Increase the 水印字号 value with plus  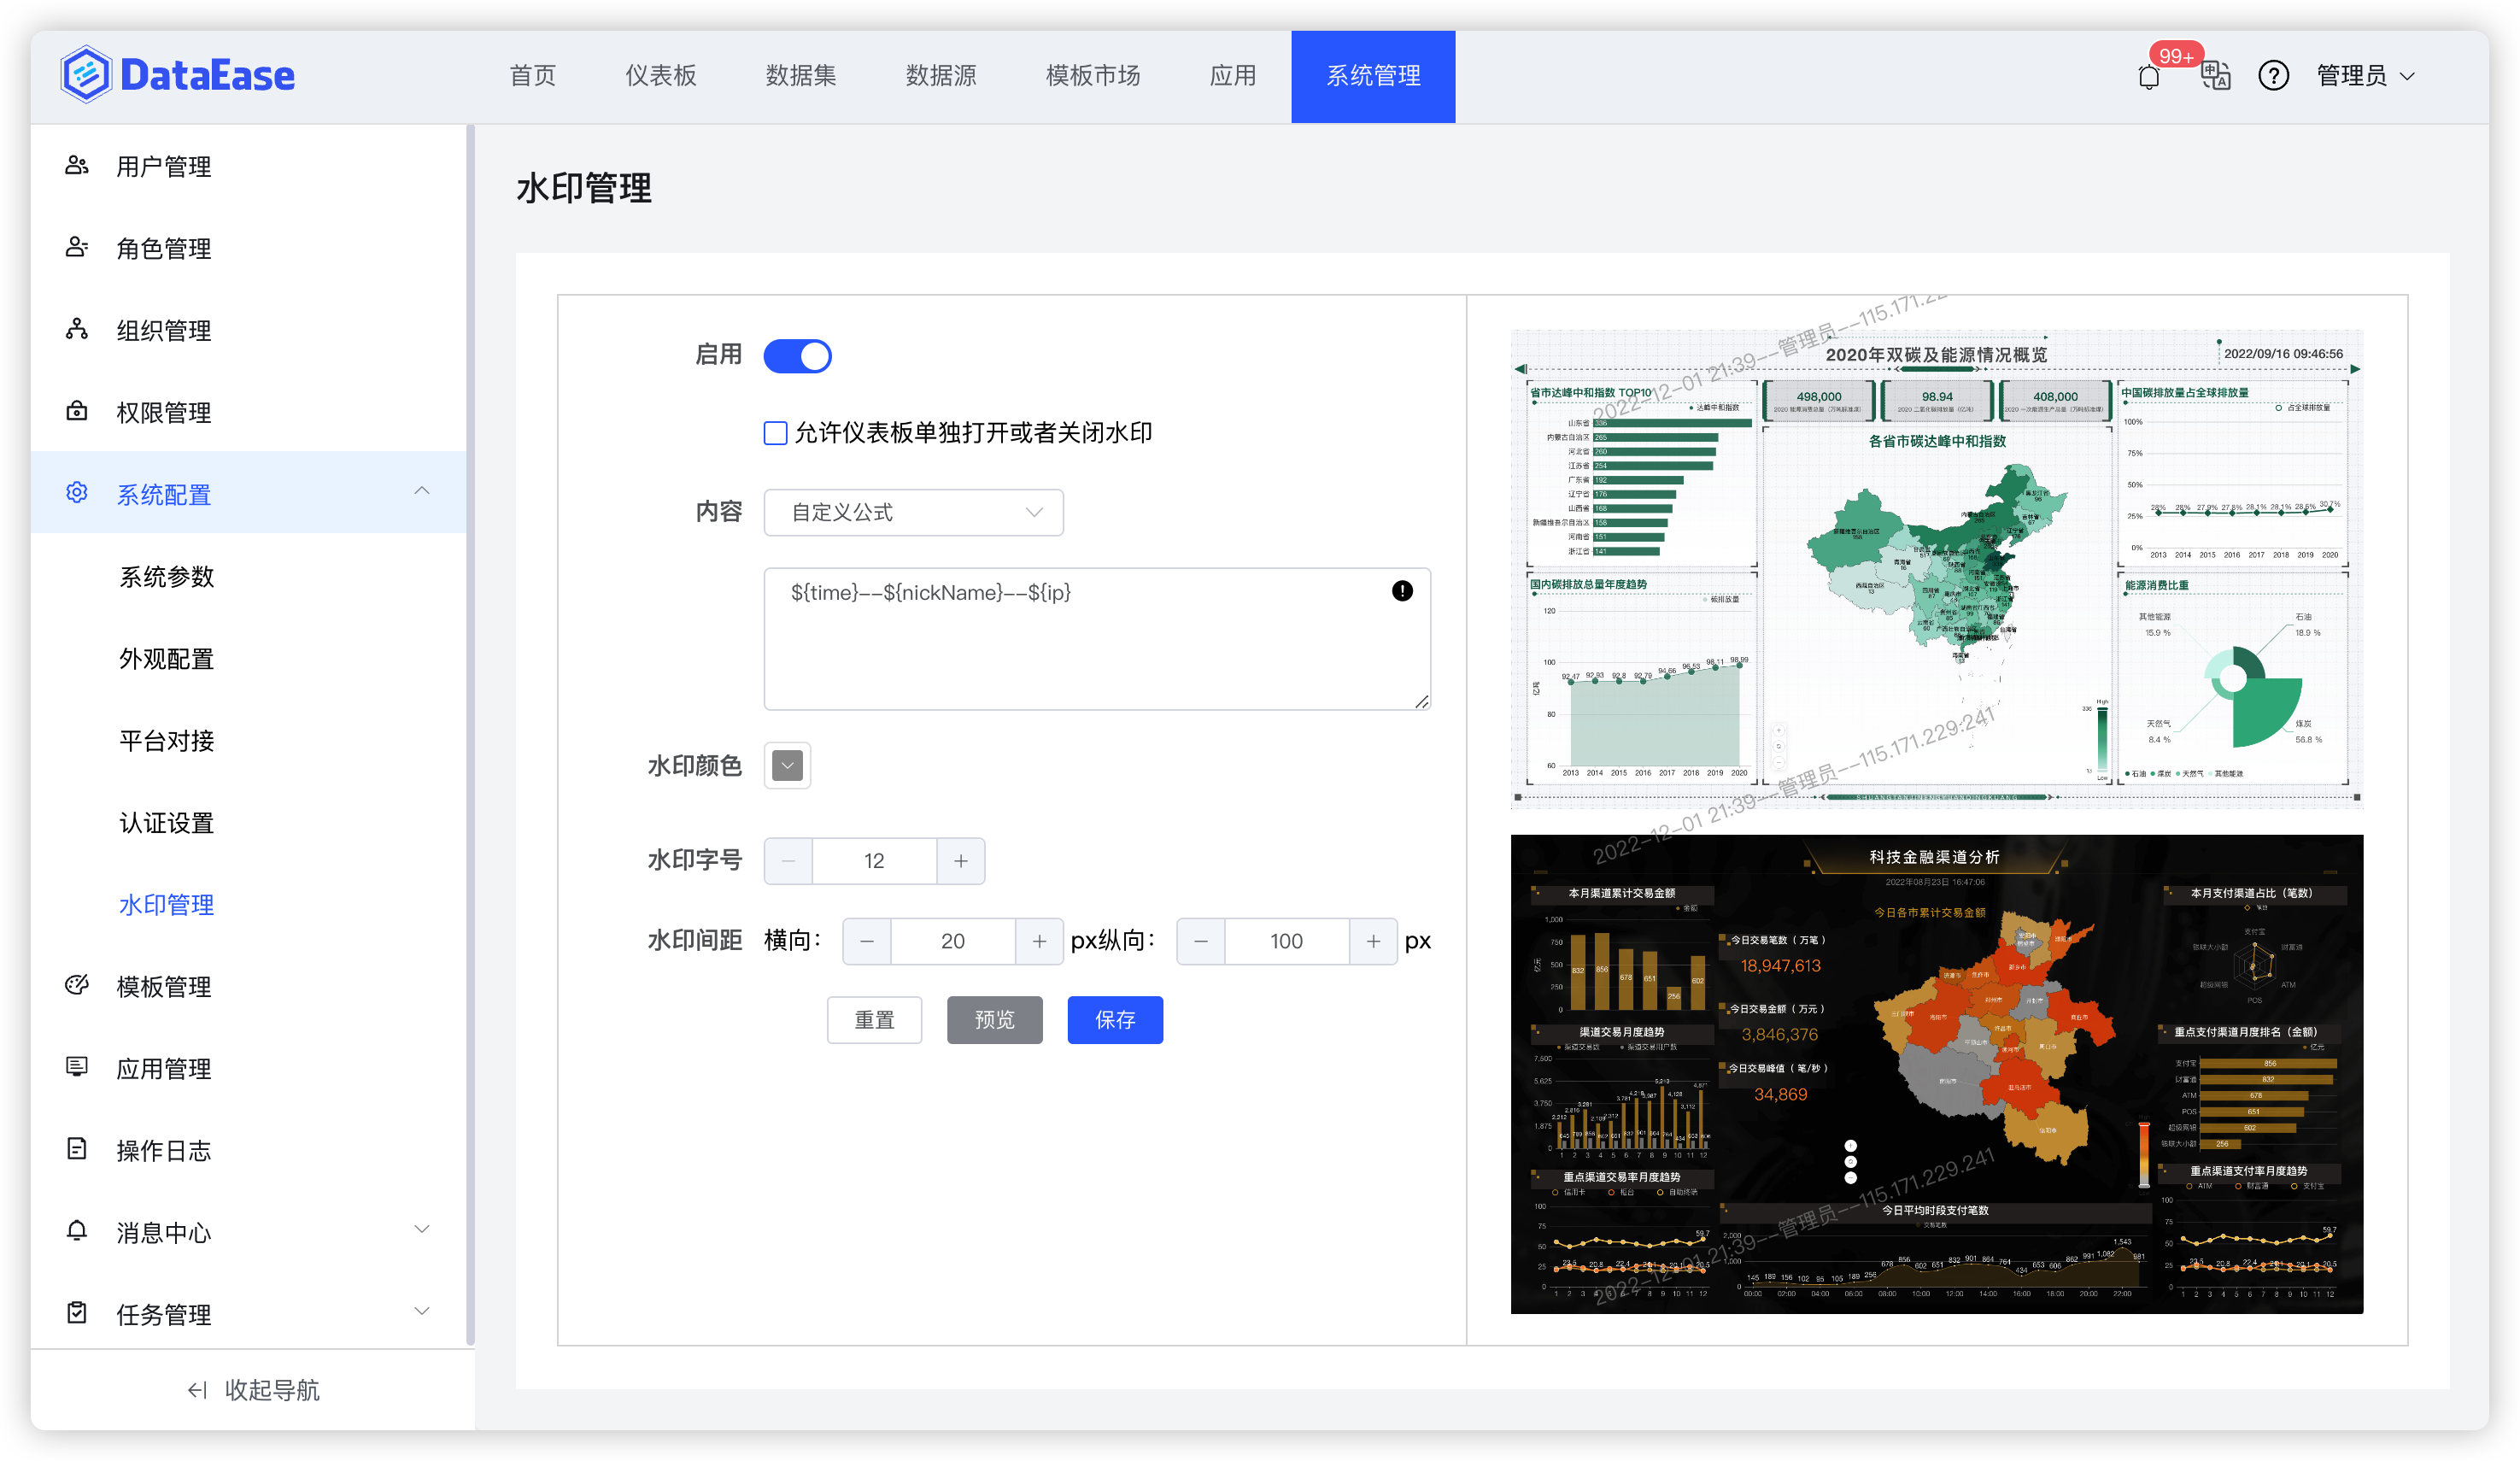coord(960,861)
